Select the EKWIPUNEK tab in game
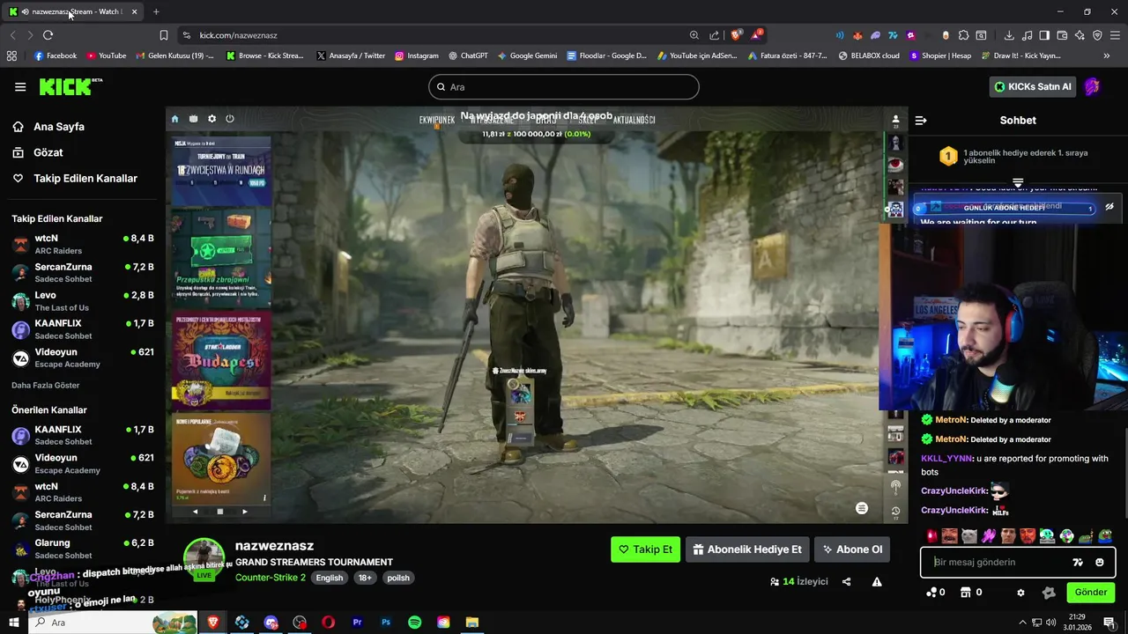1128x634 pixels. click(436, 120)
